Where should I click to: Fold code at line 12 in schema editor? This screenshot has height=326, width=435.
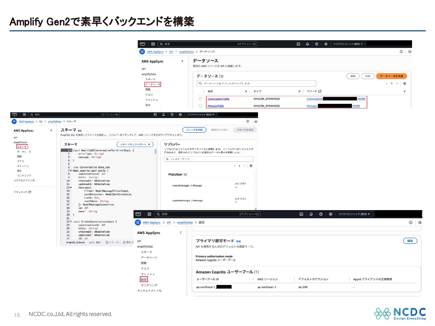coord(71,187)
